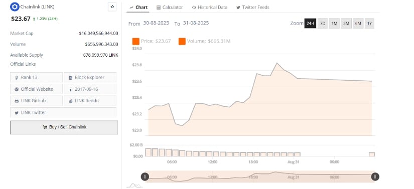Open the Chart tab
414x189 pixels.
(139, 8)
